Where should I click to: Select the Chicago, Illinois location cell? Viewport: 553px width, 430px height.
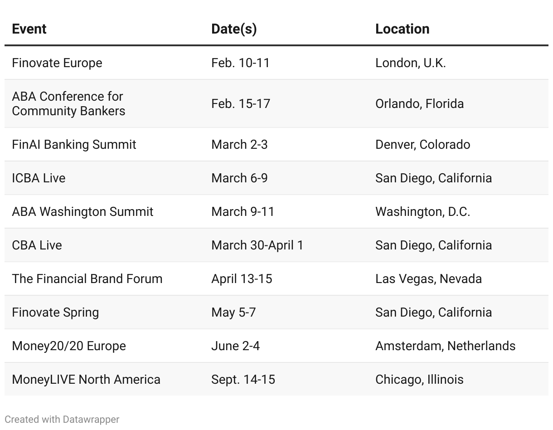[419, 380]
